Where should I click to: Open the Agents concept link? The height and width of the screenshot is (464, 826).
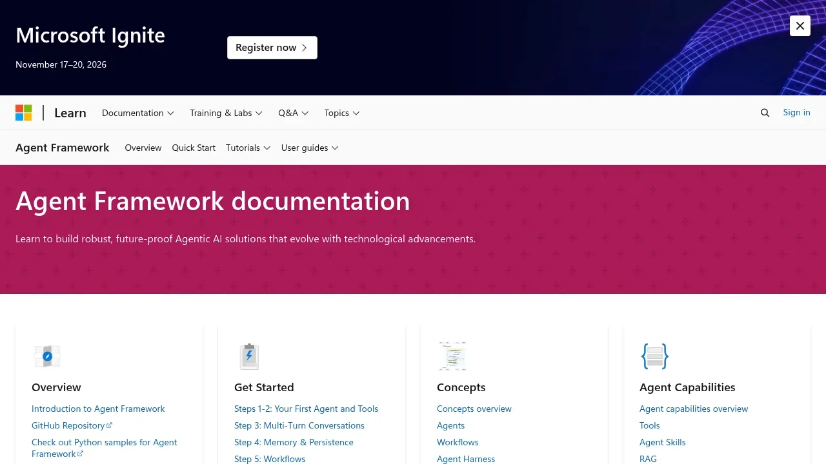point(450,425)
